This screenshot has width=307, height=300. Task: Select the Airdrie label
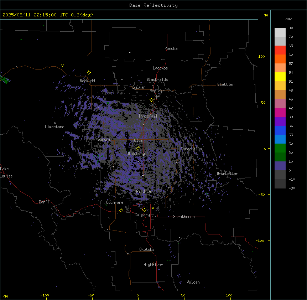[144, 191]
